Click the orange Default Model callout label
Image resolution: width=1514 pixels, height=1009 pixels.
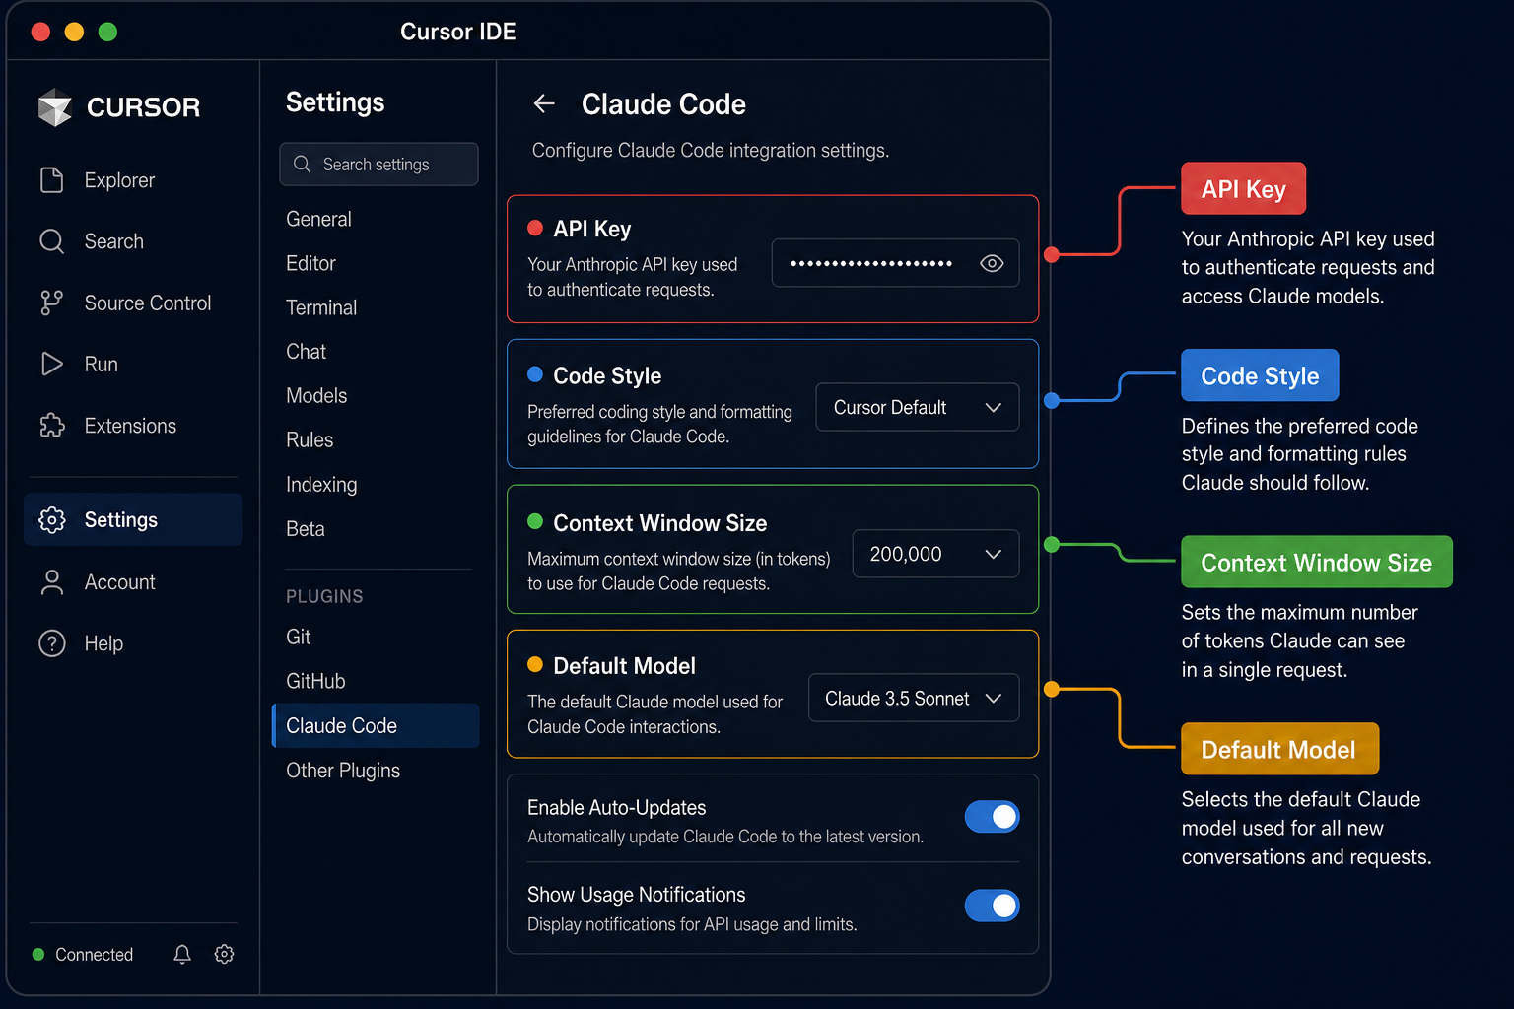point(1279,749)
